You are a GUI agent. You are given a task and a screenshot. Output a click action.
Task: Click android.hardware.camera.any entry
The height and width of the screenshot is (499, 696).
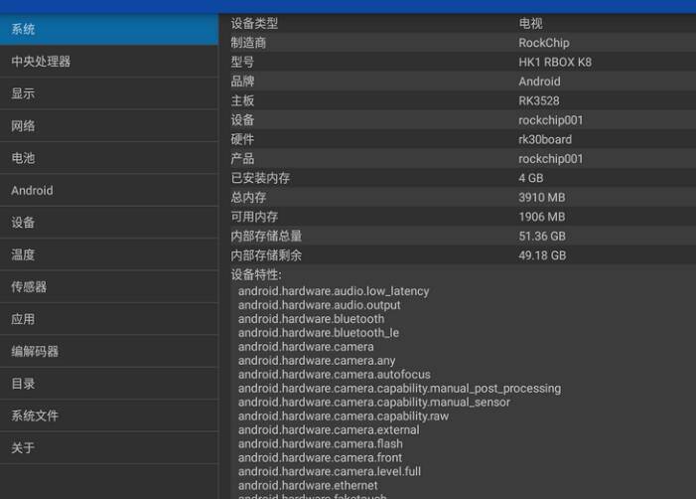coord(317,361)
